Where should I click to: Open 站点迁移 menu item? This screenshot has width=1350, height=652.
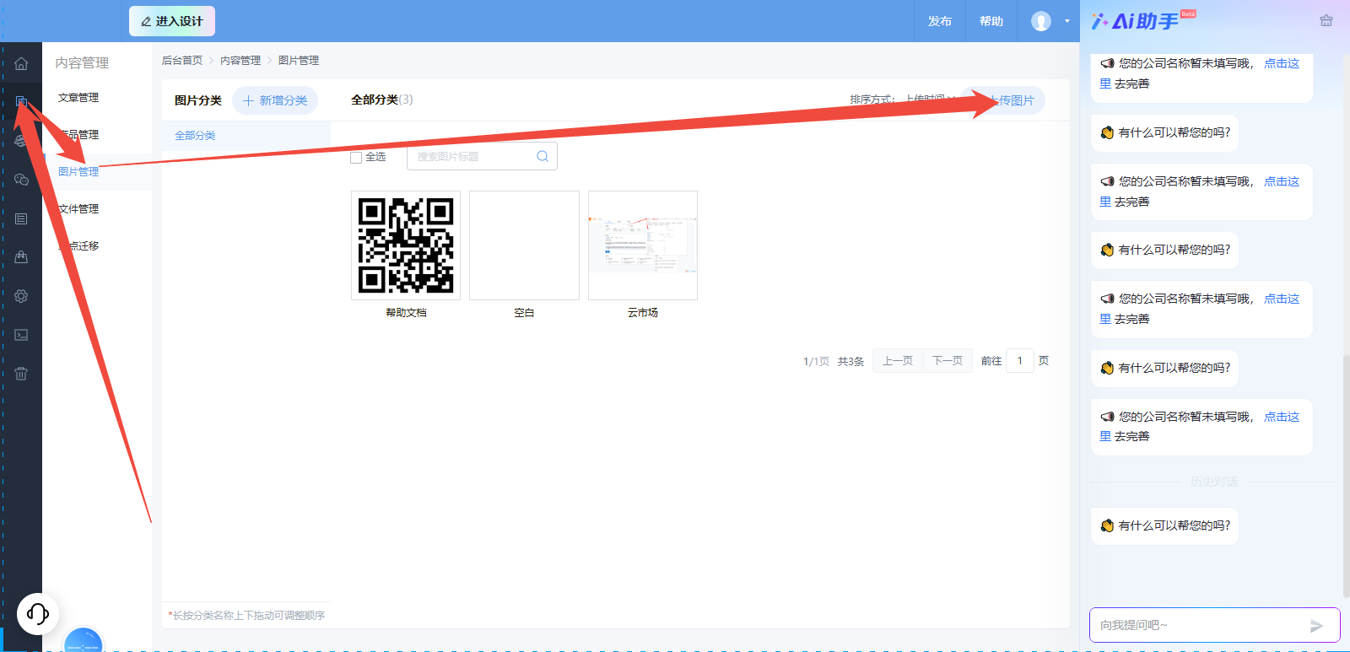tap(78, 246)
